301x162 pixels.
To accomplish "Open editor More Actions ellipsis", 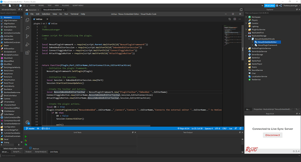I will click(x=239, y=19).
